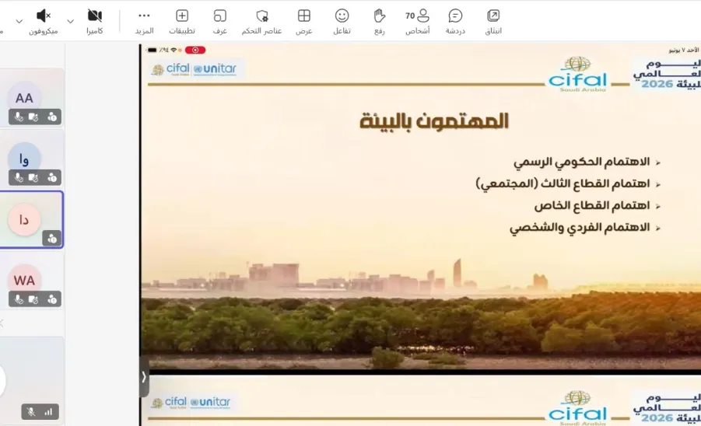This screenshot has height=426, width=701.
Task: Select the AA participant avatar
Action: [x=24, y=97]
